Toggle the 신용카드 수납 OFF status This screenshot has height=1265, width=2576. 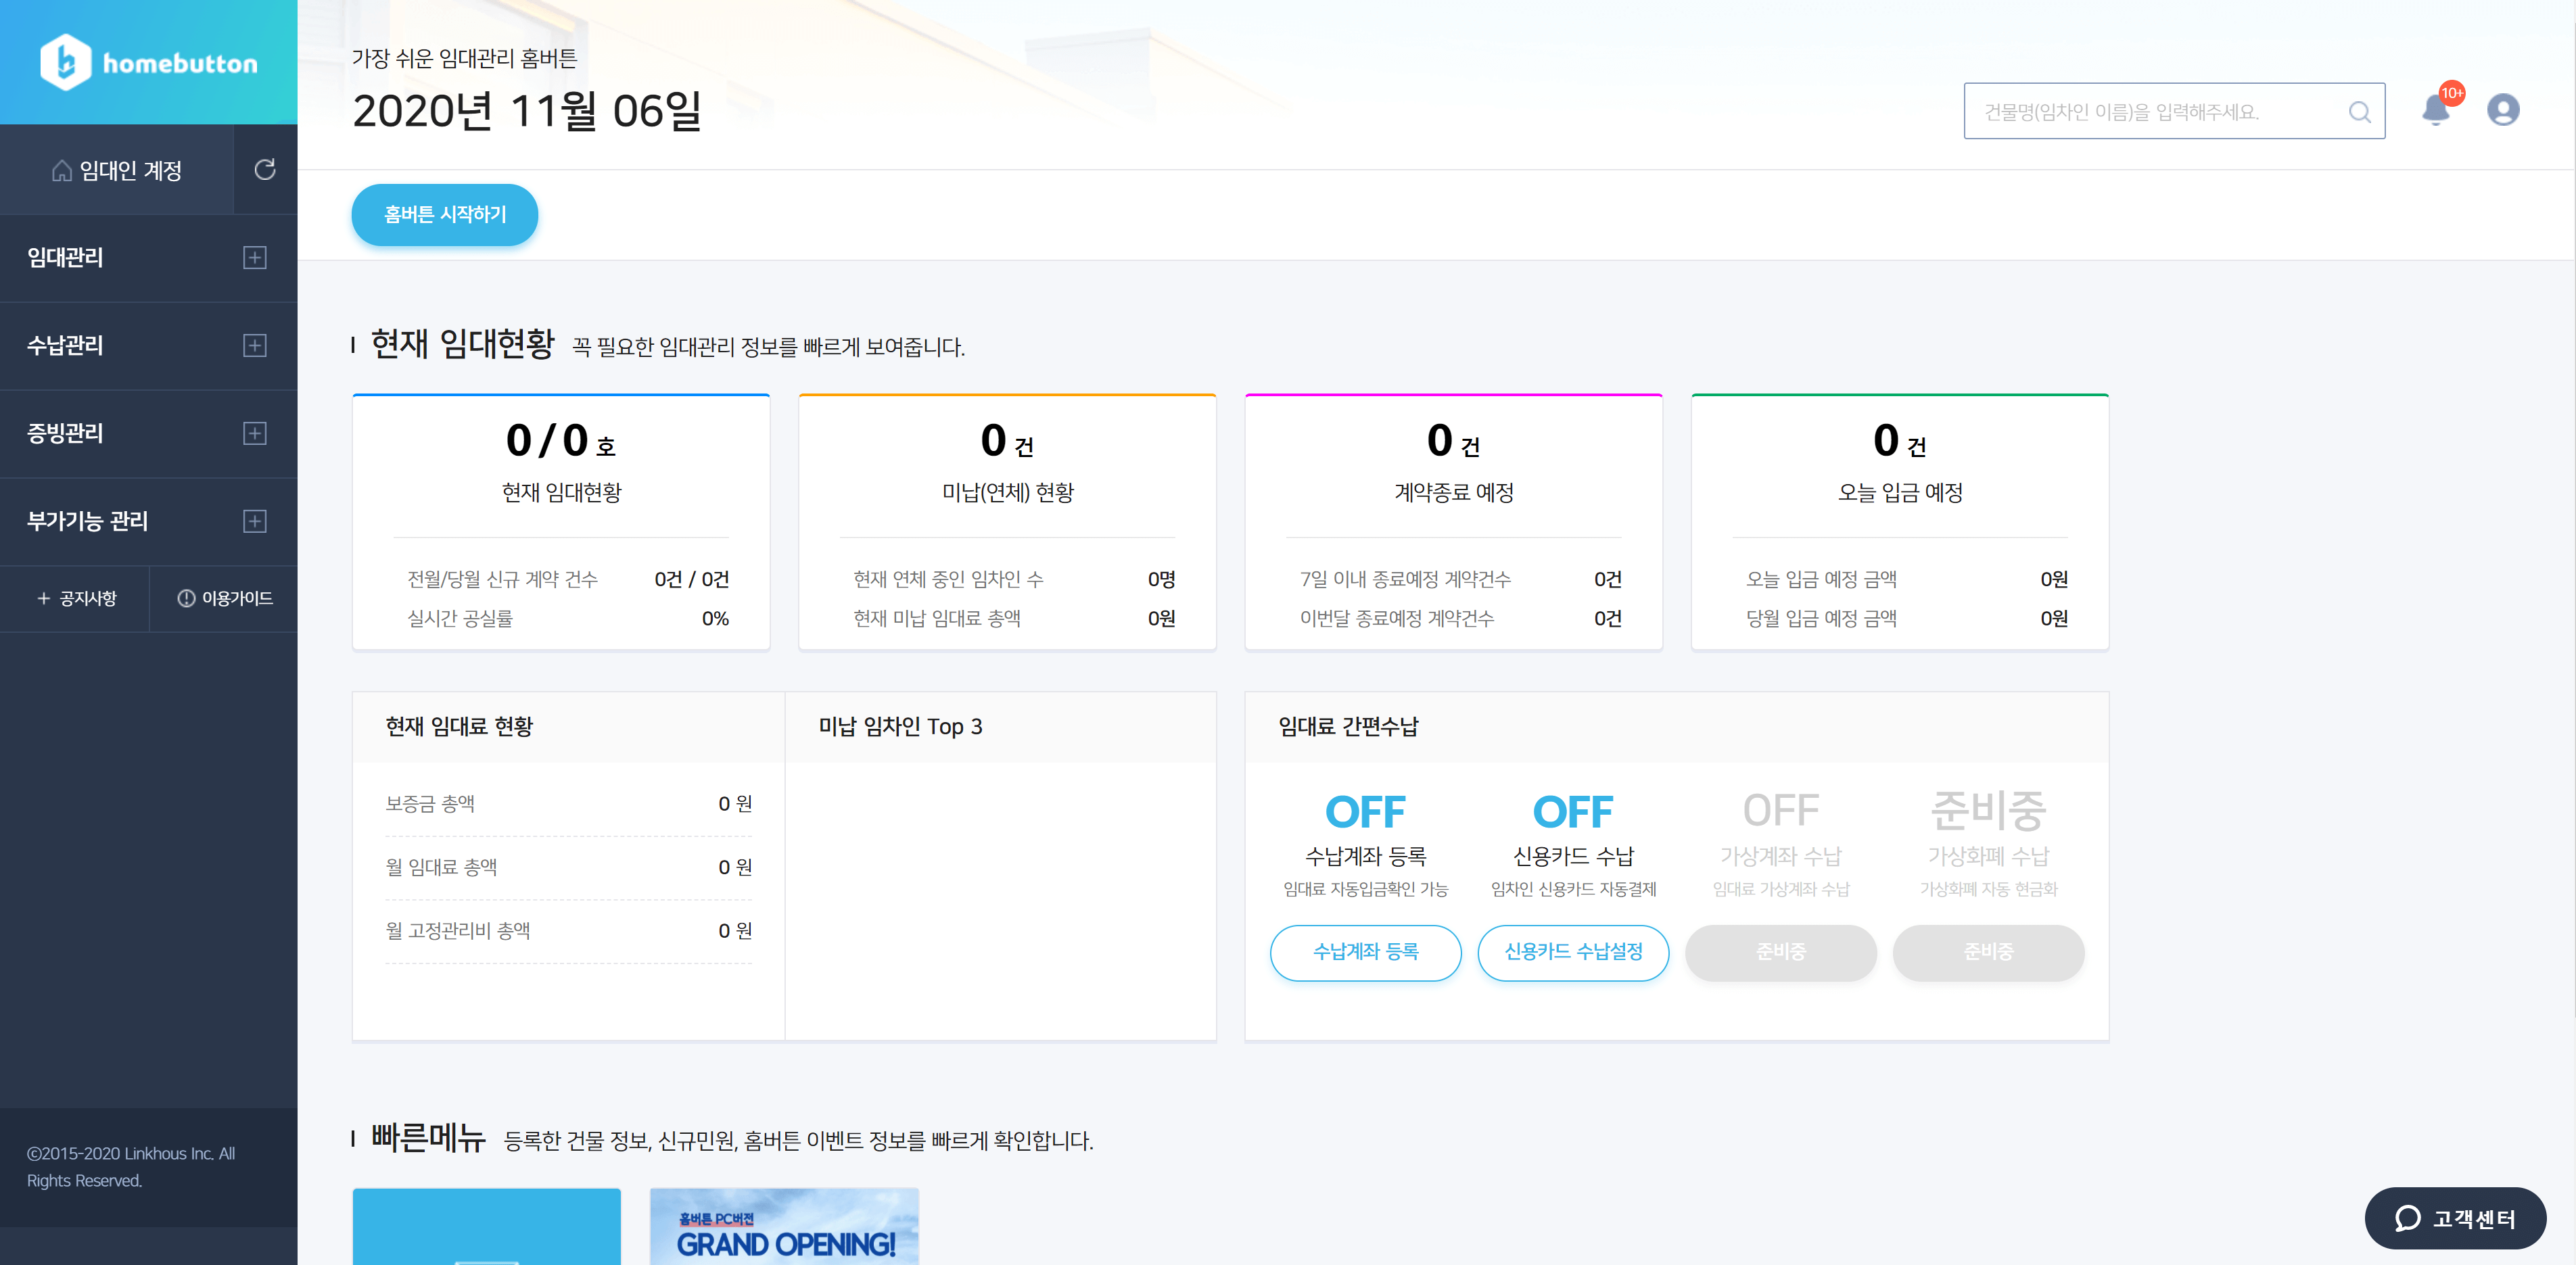tap(1573, 811)
